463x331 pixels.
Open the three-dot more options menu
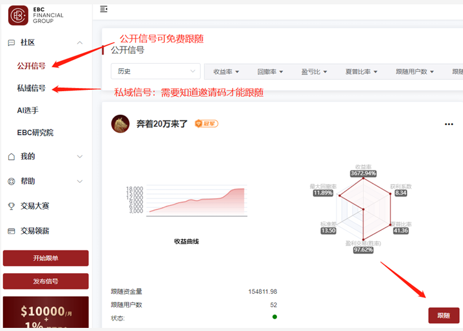coord(449,124)
